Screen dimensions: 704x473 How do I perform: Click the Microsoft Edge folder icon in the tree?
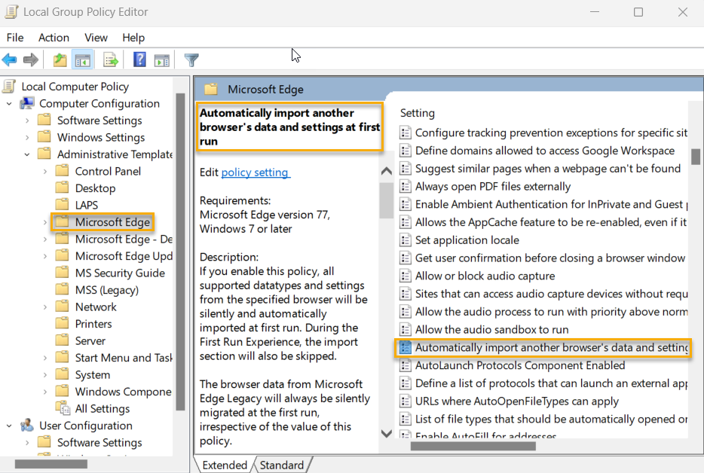[x=63, y=221]
